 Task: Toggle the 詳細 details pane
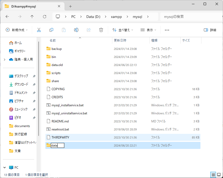pyautogui.click(x=210, y=30)
